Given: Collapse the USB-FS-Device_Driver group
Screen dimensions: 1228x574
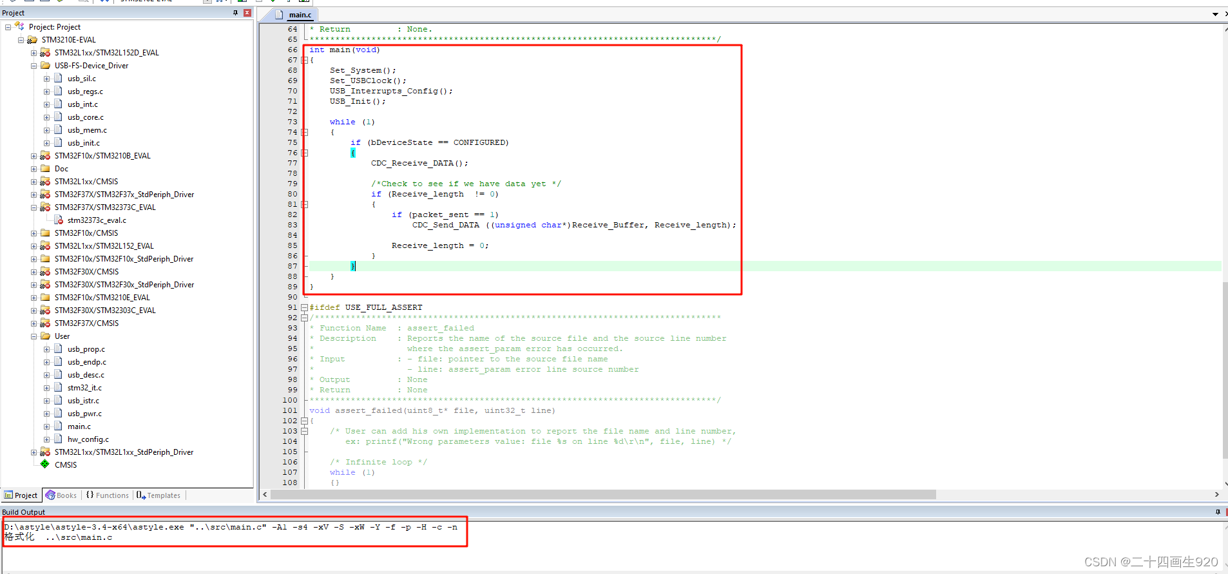Looking at the screenshot, I should coord(34,66).
